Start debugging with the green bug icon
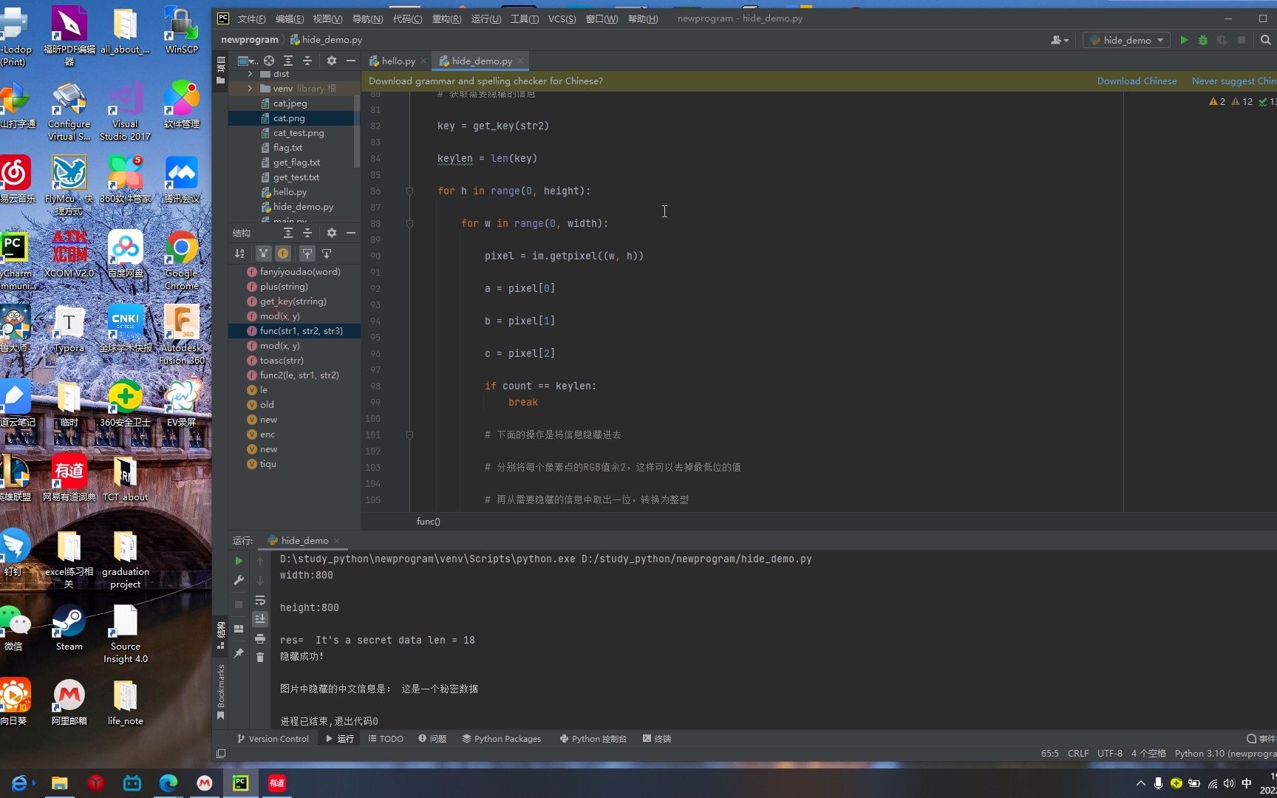 pyautogui.click(x=1203, y=40)
